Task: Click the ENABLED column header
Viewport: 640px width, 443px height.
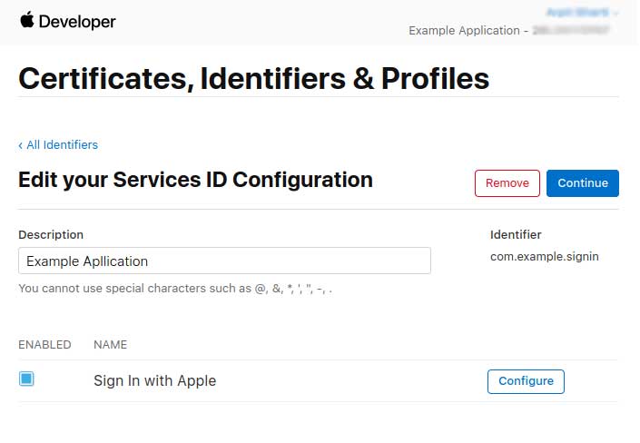Action: click(44, 345)
